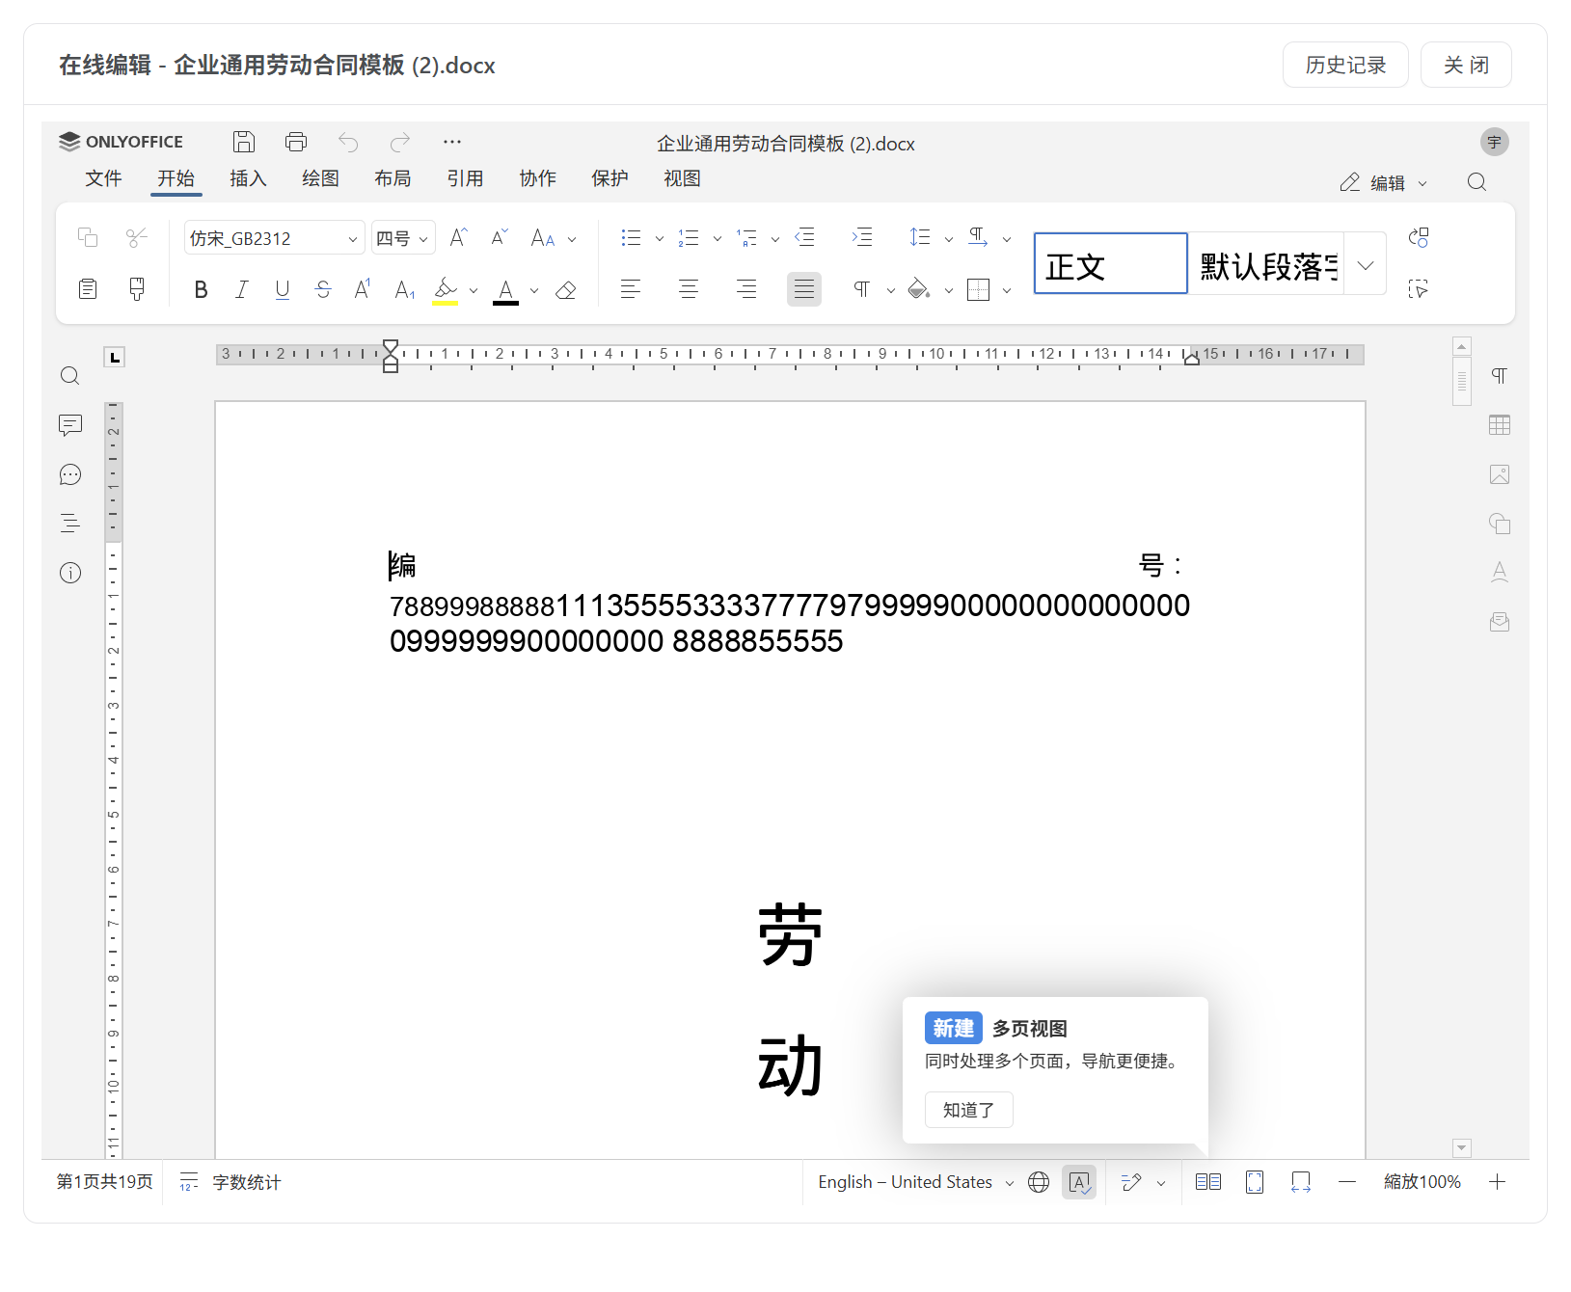Screen dimensions: 1571x1292
Task: Dismiss the tip with 知道了
Action: [969, 1110]
